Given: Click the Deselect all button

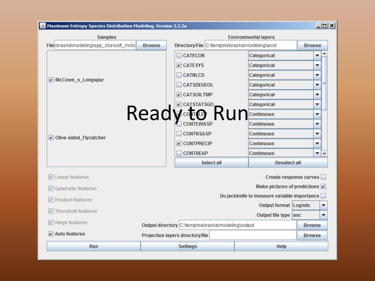Looking at the screenshot, I should click(x=288, y=162).
